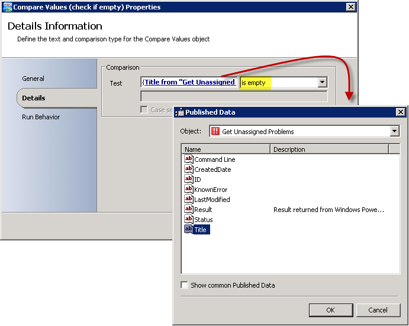Click the icon beside ID
The width and height of the screenshot is (409, 326).
[x=189, y=180]
